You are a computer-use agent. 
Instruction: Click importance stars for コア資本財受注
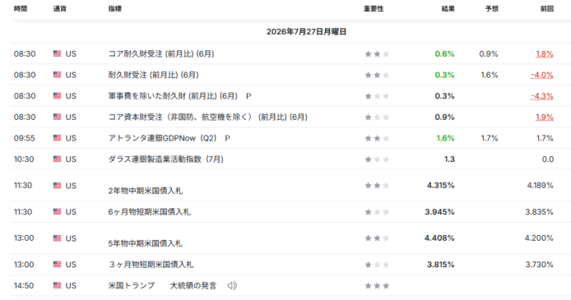(377, 117)
